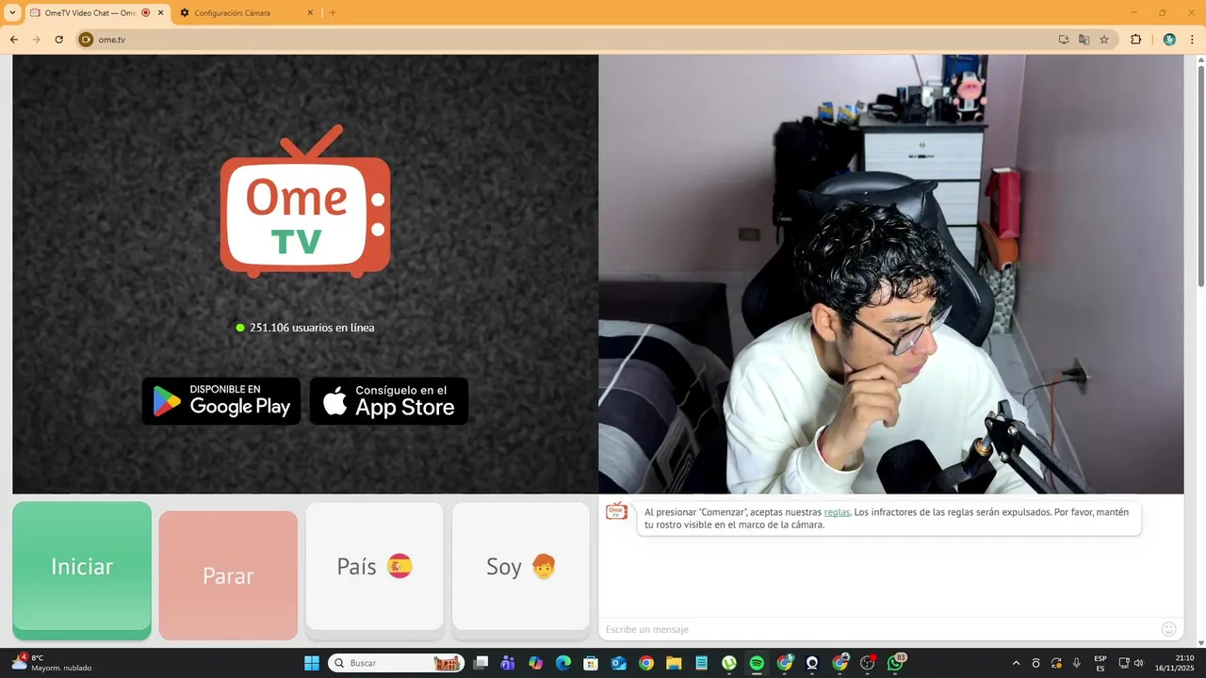Click the translate page icon
The height and width of the screenshot is (678, 1206).
pyautogui.click(x=1084, y=40)
